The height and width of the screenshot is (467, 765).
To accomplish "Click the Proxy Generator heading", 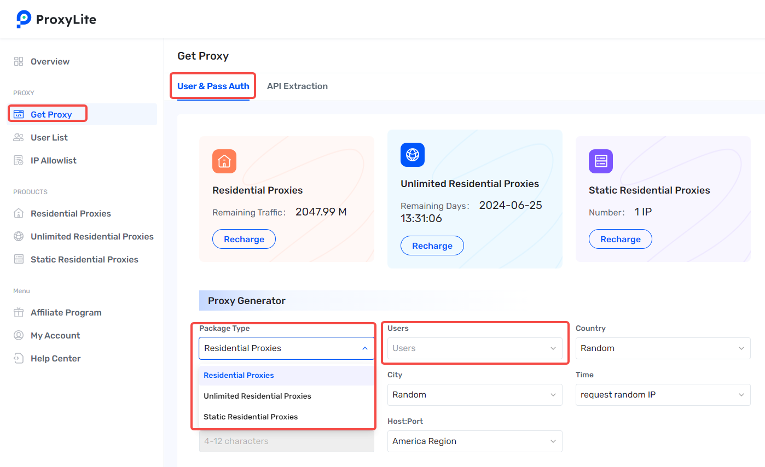I will [247, 301].
